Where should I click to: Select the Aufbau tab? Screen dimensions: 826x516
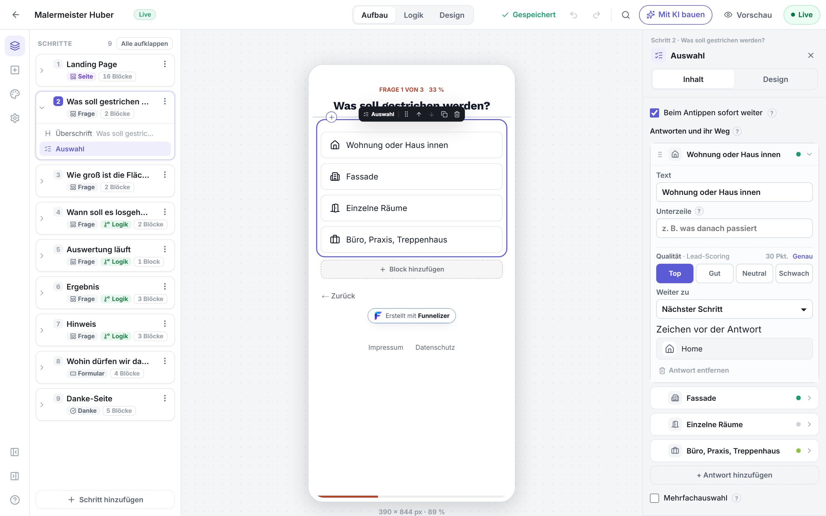375,15
